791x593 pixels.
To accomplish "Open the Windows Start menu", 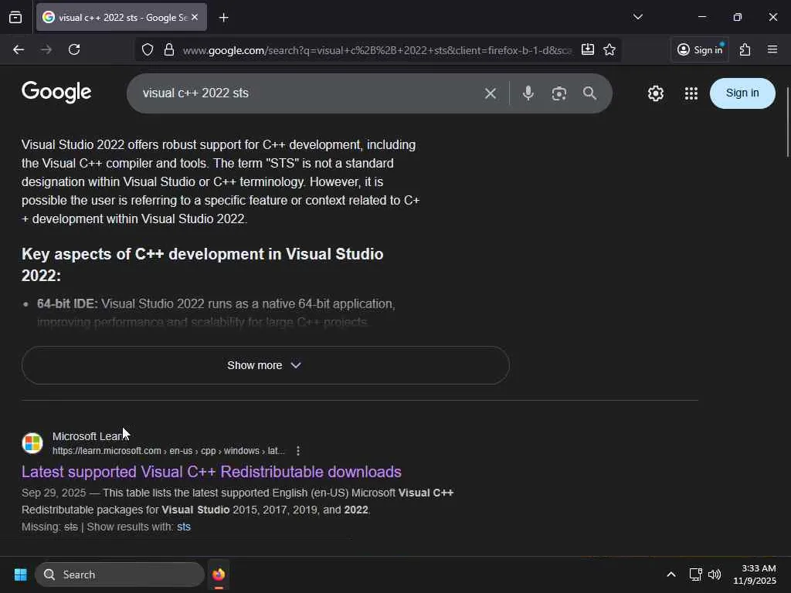I will coord(20,574).
